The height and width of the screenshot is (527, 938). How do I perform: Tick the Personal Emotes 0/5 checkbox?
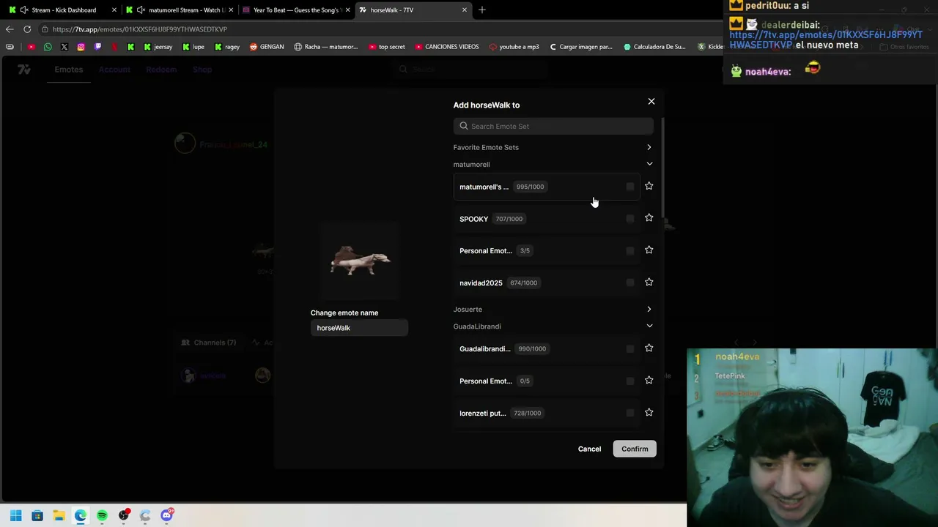pyautogui.click(x=630, y=381)
